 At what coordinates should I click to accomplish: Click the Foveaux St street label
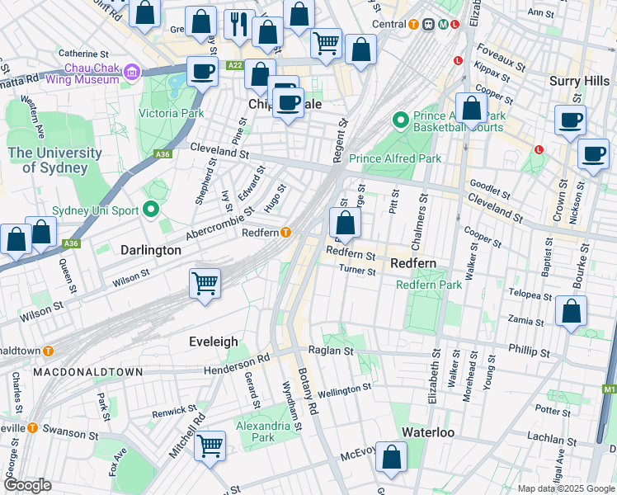click(501, 58)
